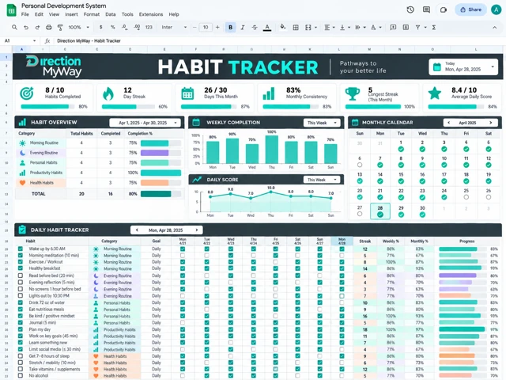This screenshot has height=380, width=506.
Task: Toggle 'Journal (5 min)' habit checkbox
Action: pos(21,322)
